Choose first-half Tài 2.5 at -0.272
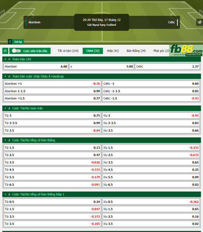 pos(52,216)
